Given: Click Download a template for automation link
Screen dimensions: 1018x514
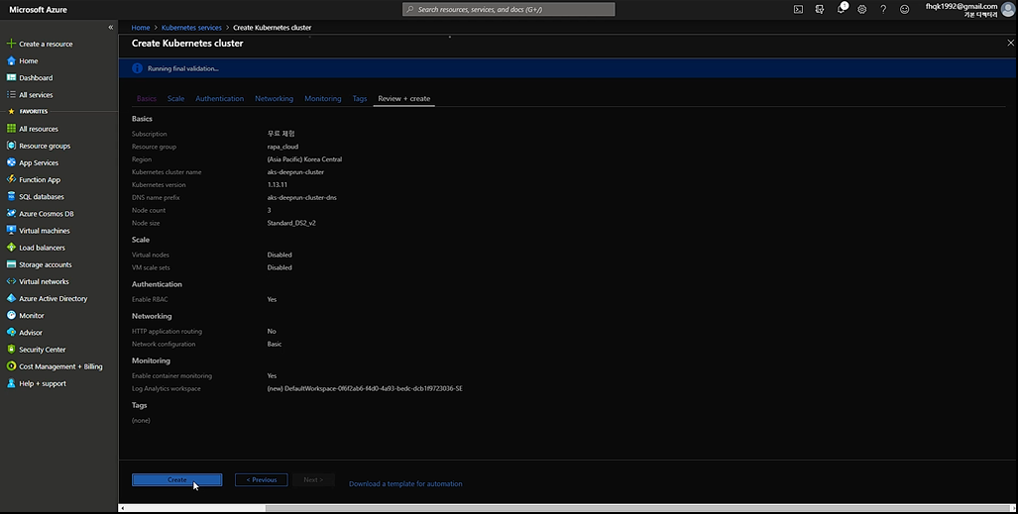Looking at the screenshot, I should click(405, 483).
